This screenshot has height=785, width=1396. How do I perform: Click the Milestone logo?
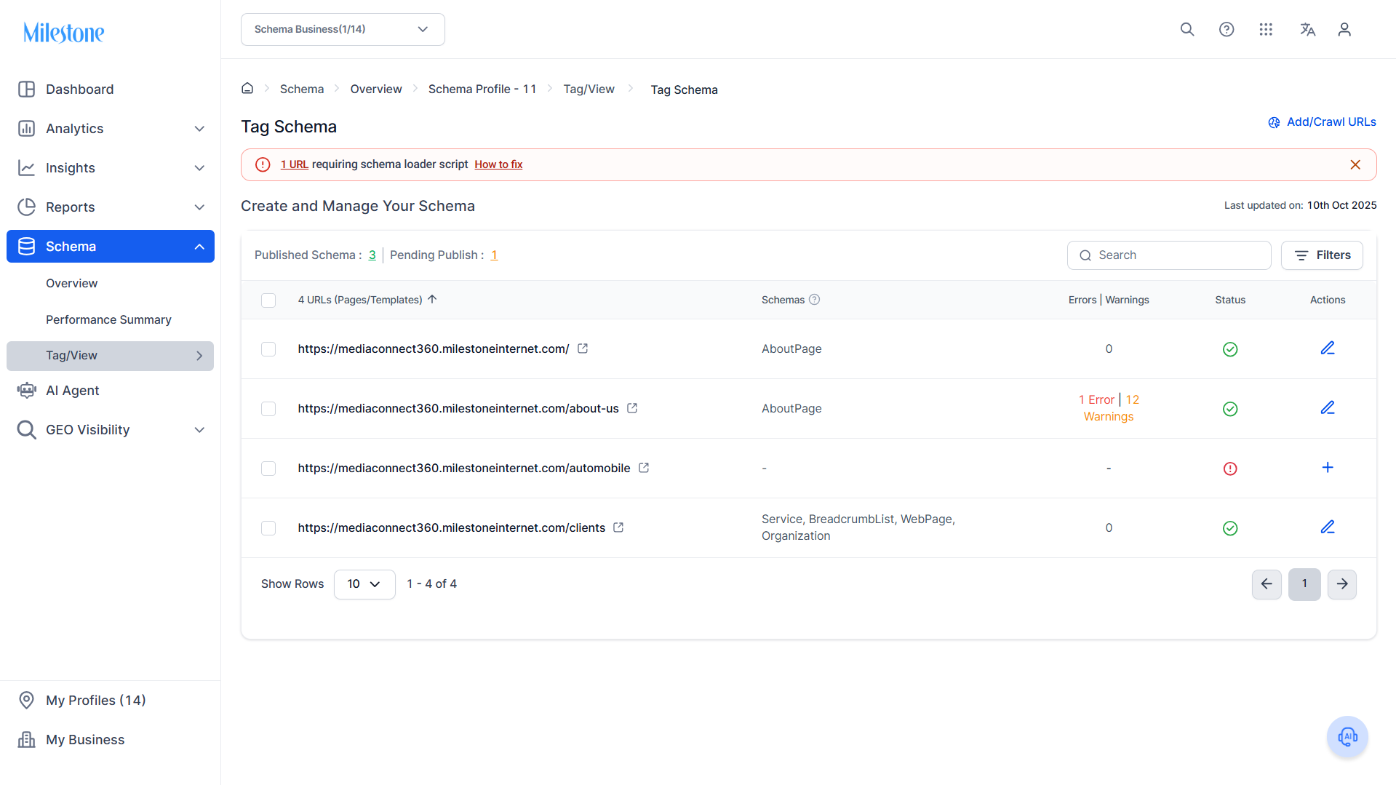click(64, 32)
